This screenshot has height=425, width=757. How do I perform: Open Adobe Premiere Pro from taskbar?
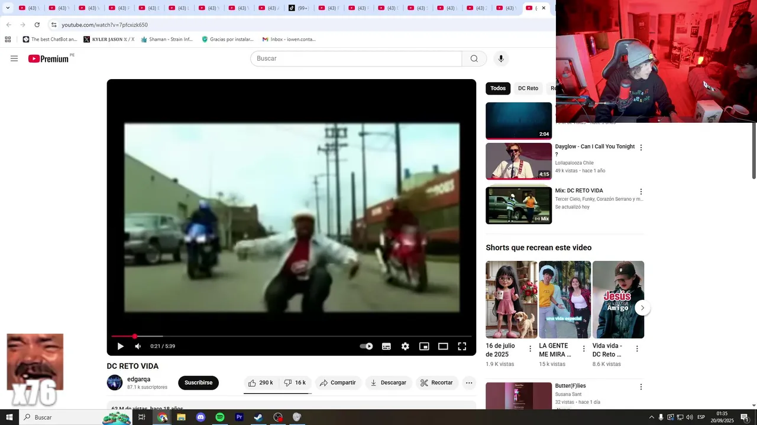tap(239, 417)
